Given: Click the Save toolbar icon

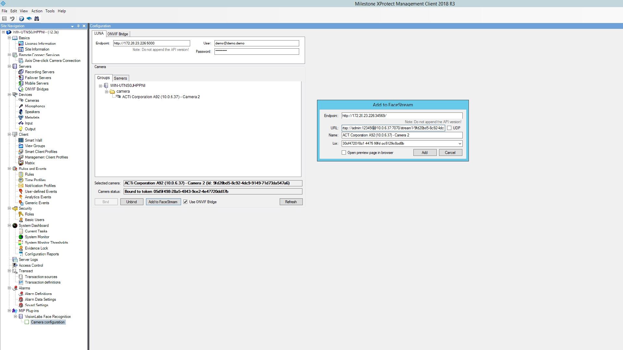Looking at the screenshot, I should [5, 19].
